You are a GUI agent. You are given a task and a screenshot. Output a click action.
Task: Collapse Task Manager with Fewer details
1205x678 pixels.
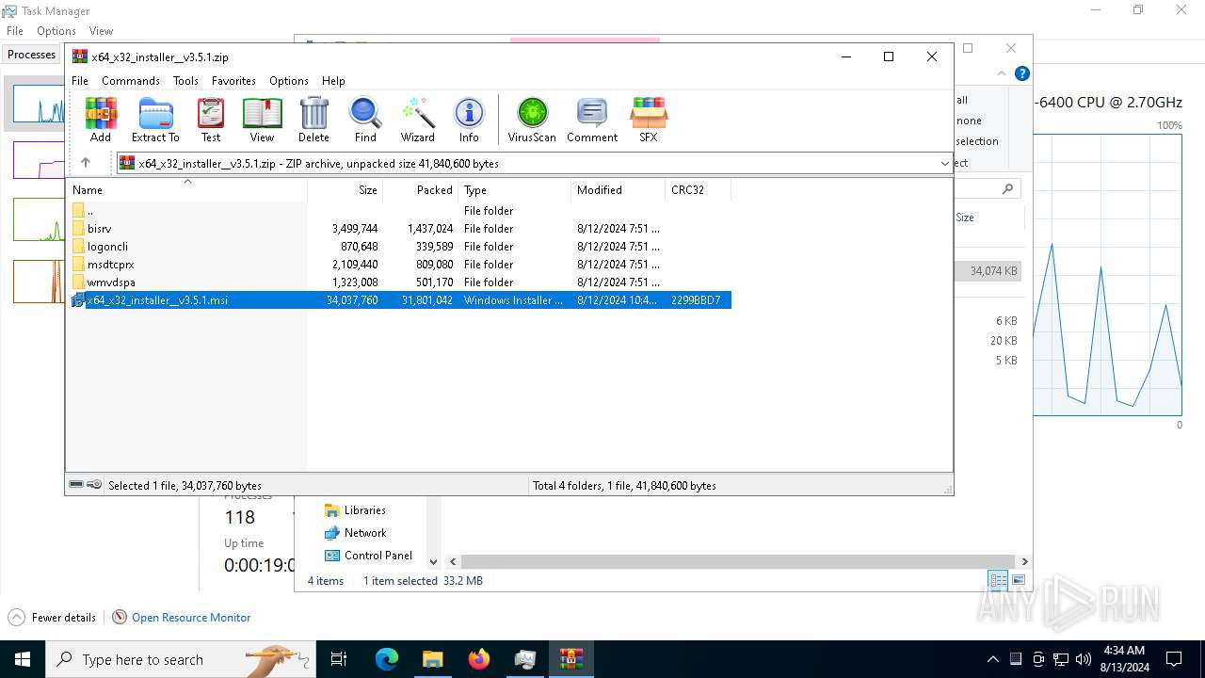click(x=52, y=618)
